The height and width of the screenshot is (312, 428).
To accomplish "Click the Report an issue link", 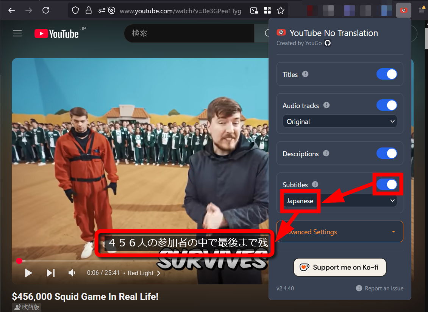I will pos(380,288).
